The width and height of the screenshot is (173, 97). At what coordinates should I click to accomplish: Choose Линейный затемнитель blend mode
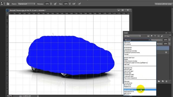[140, 53]
